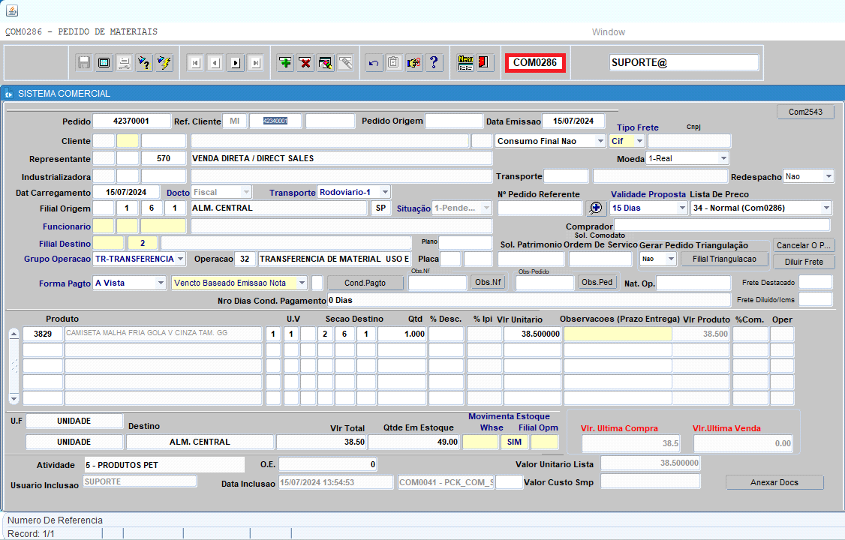Click the product code cell 3829

pos(43,334)
